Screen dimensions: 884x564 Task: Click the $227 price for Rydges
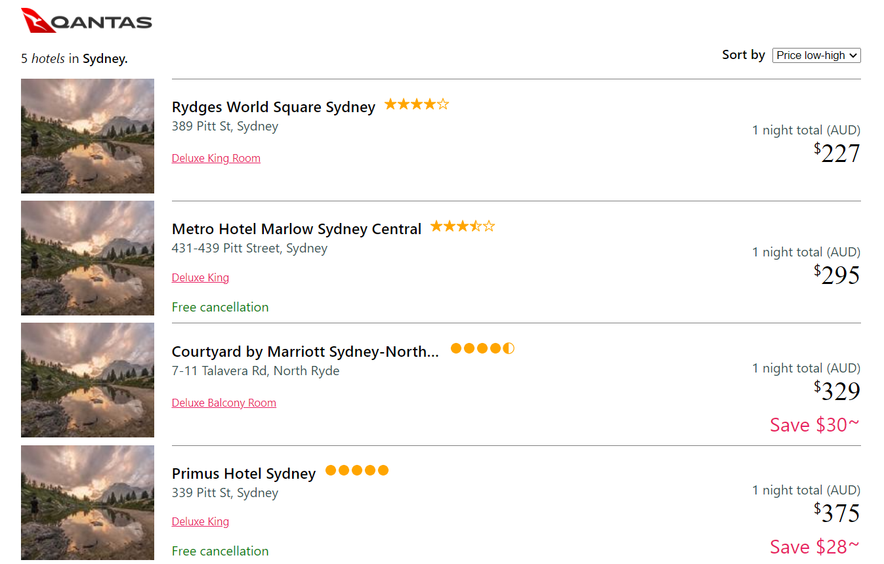838,152
